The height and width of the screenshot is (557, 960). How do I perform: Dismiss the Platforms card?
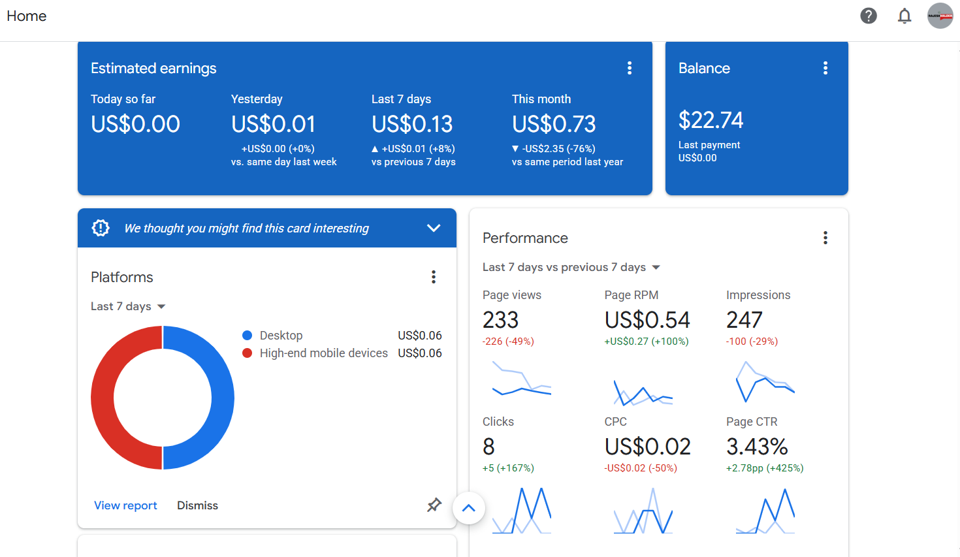(197, 505)
